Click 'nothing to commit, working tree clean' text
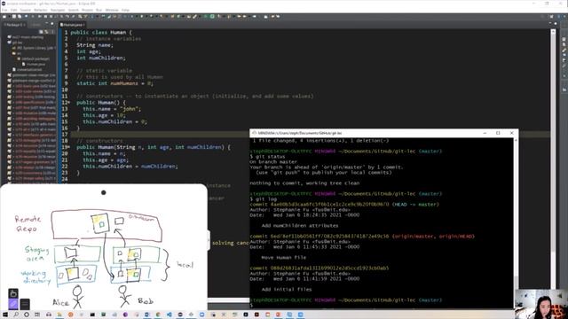Screen dimensions: 568x319 point(304,183)
